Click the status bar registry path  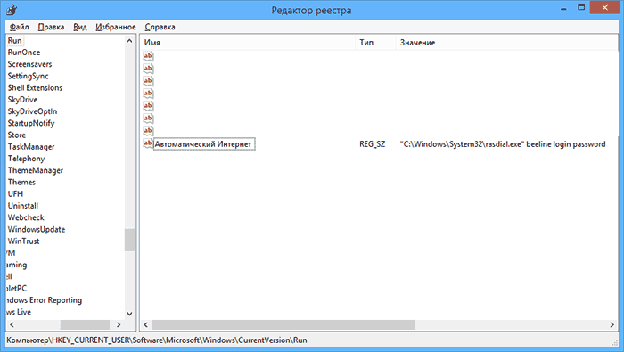point(157,340)
